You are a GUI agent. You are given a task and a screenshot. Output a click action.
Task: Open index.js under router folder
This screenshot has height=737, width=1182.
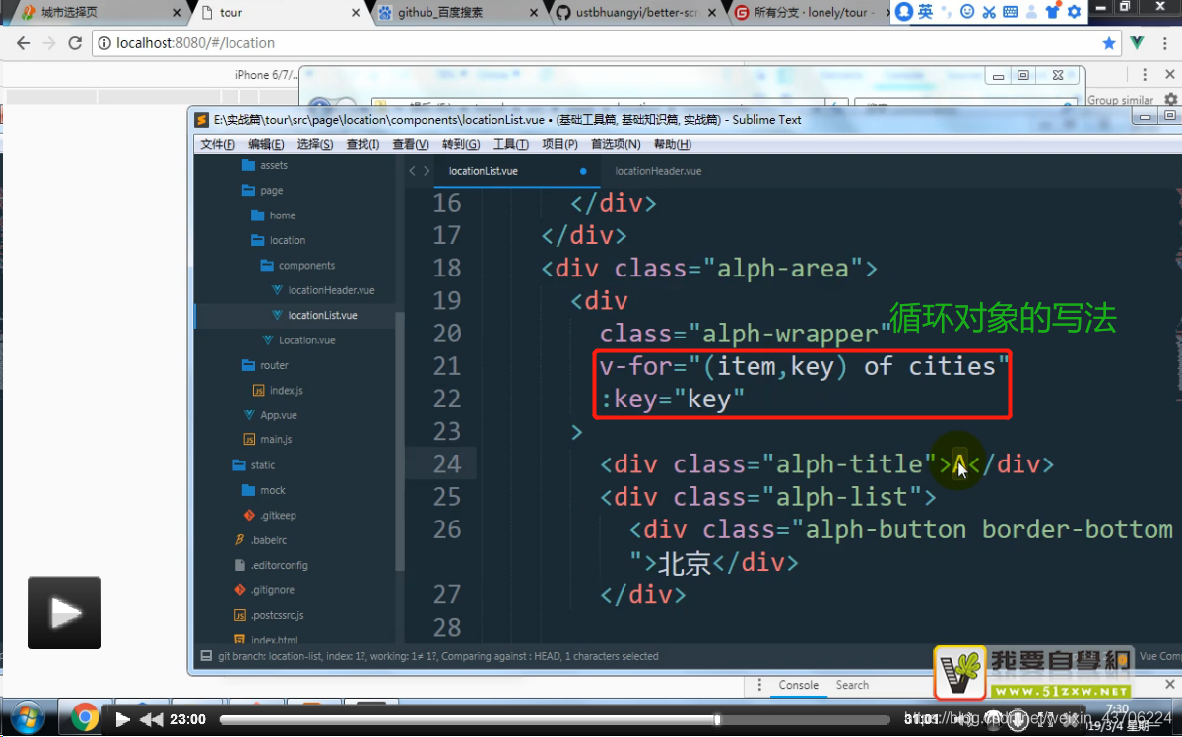click(x=278, y=391)
